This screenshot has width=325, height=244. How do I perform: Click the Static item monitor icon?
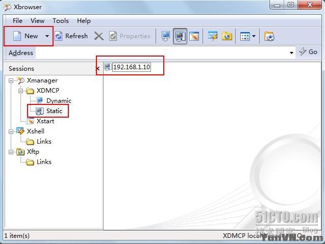pos(40,111)
